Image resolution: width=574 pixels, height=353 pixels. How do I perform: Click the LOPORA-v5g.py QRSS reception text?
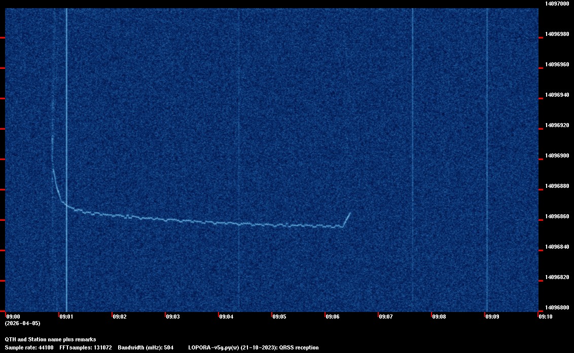pyautogui.click(x=254, y=347)
